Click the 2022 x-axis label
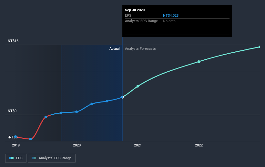 [x=199, y=145]
